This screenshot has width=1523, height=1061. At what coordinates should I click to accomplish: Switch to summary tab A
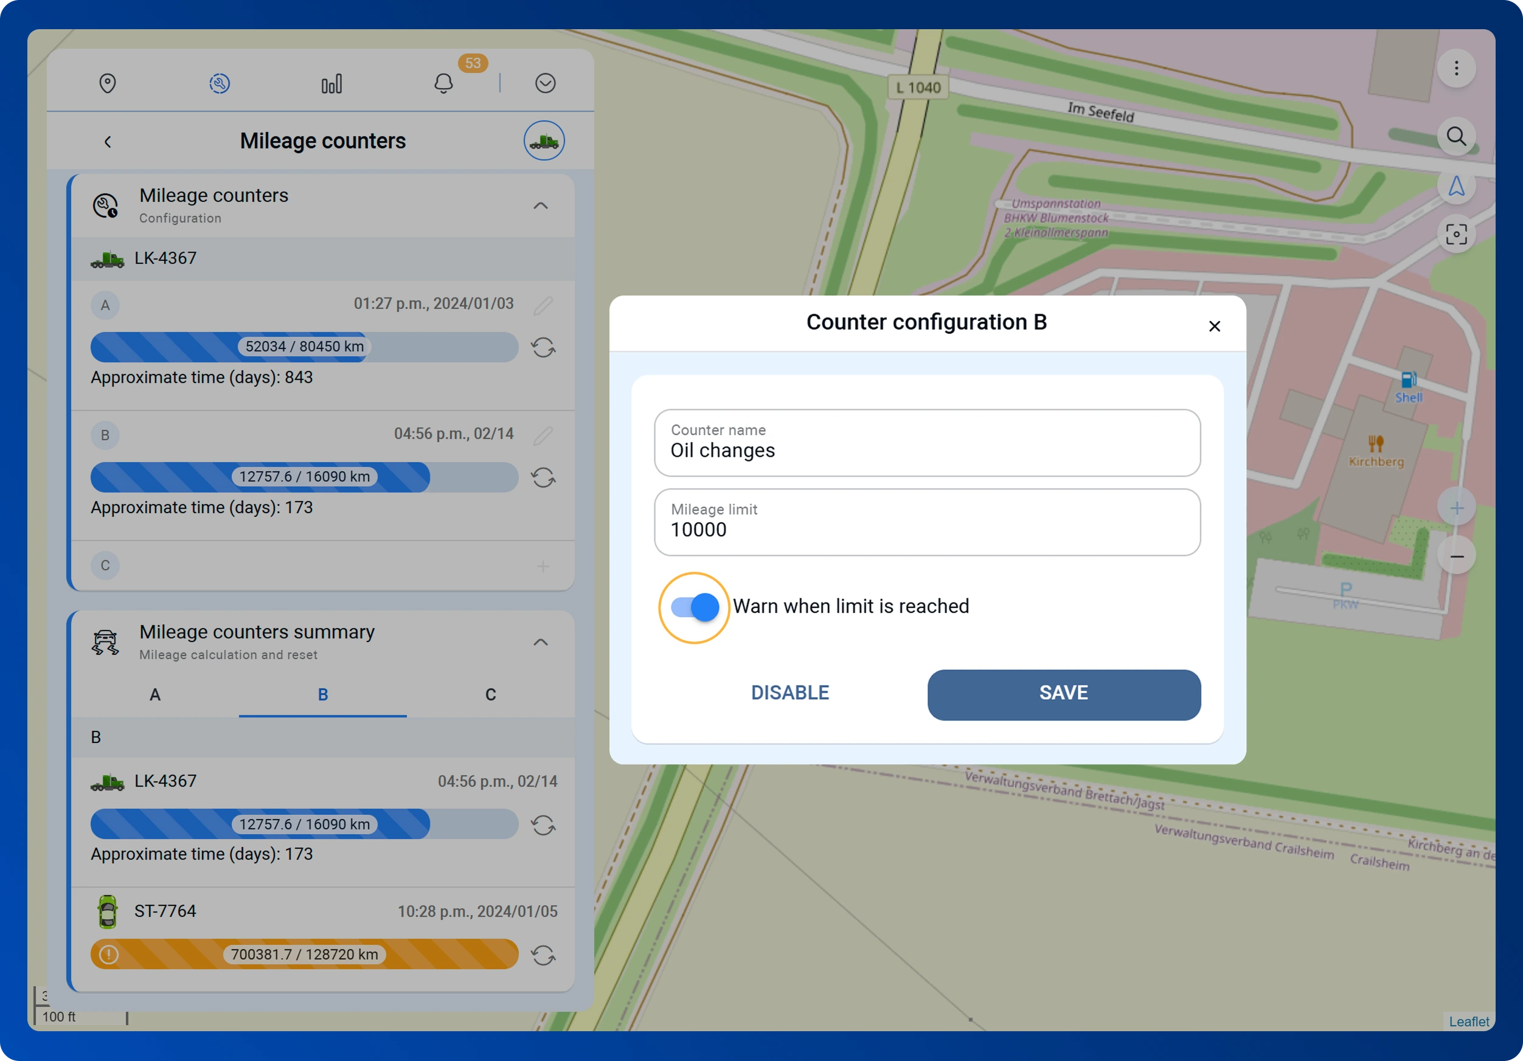(x=155, y=695)
